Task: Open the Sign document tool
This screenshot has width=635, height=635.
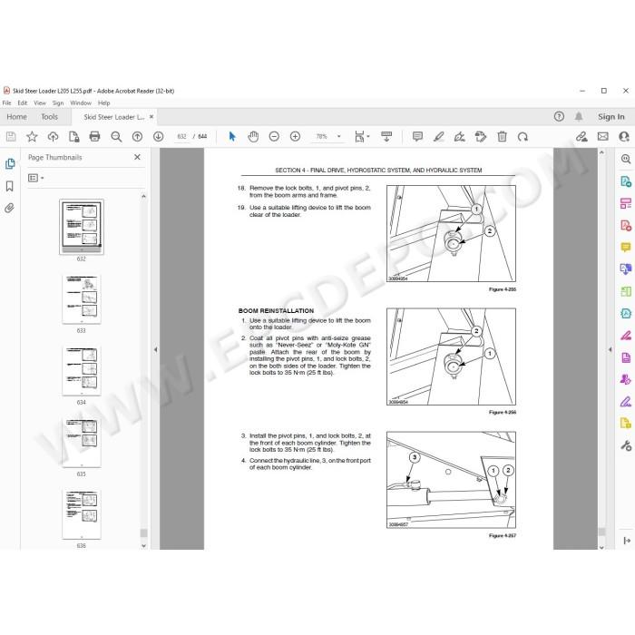Action: (460, 137)
